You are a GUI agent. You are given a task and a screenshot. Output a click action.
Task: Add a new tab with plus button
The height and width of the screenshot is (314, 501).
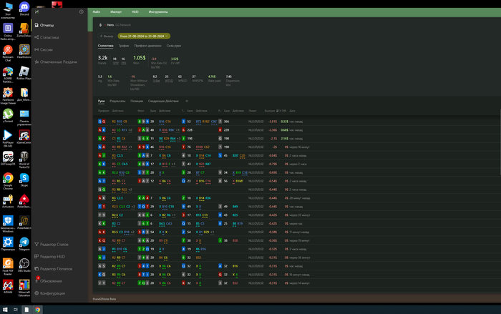(x=187, y=102)
